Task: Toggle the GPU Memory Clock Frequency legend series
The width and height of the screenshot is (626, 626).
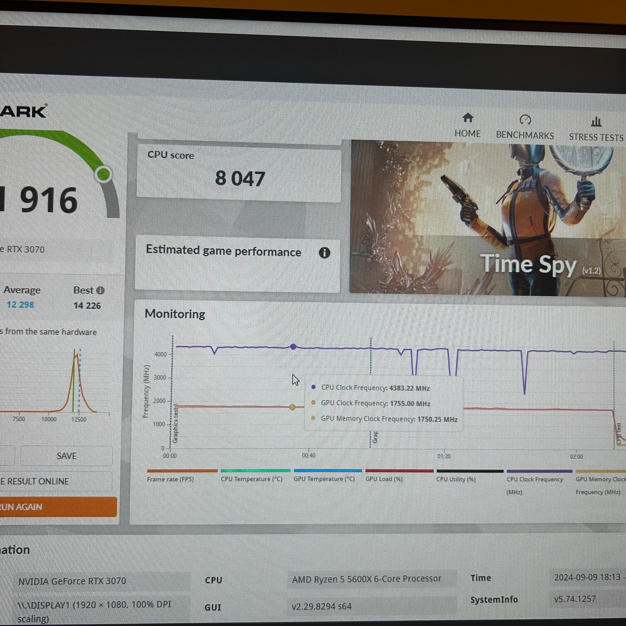Action: 601,482
